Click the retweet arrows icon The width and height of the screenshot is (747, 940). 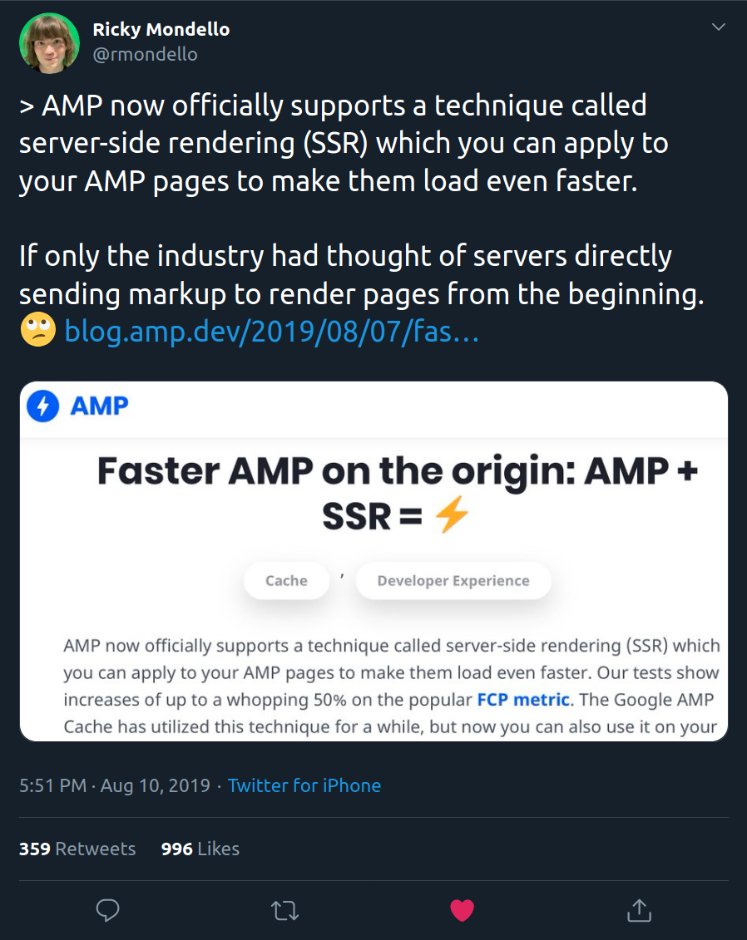point(285,911)
